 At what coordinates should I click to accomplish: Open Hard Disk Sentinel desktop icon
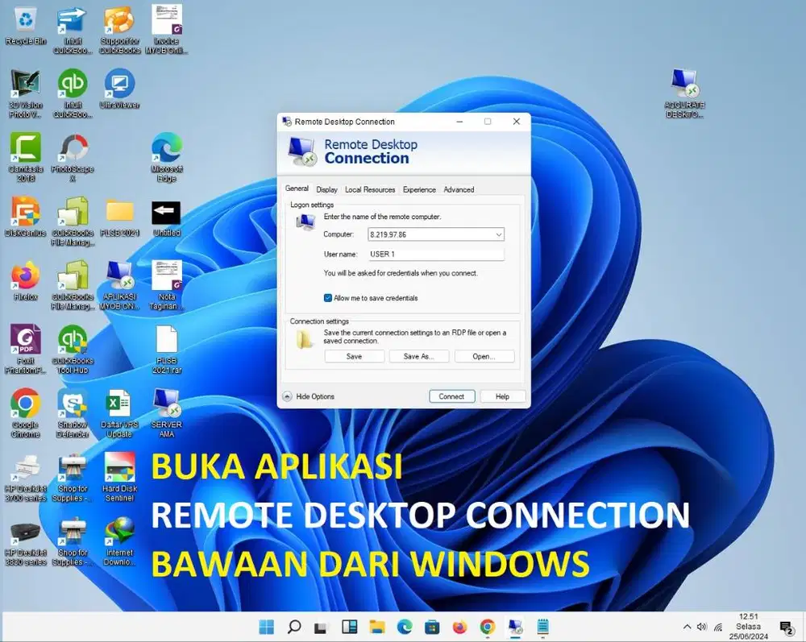point(120,468)
